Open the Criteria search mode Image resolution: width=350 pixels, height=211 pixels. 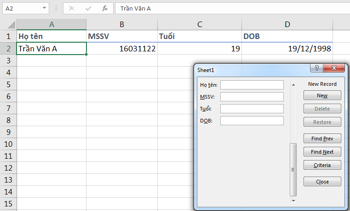tap(322, 165)
